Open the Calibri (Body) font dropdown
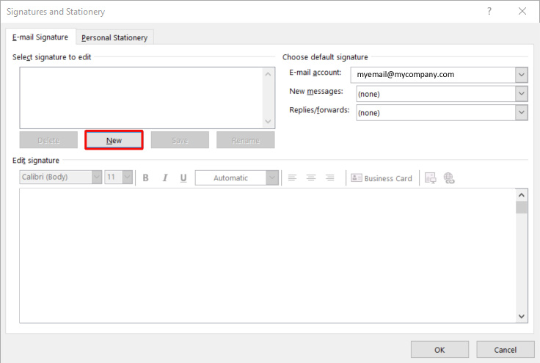This screenshot has width=540, height=363. [x=96, y=177]
